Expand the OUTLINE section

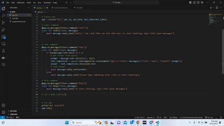tap(19, 111)
